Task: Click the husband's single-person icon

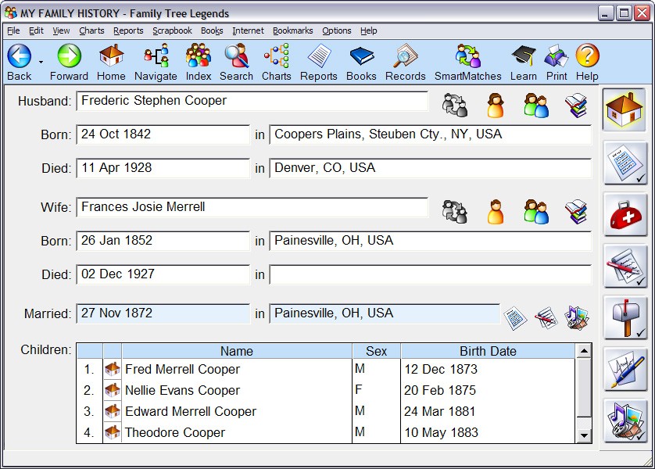Action: [496, 105]
